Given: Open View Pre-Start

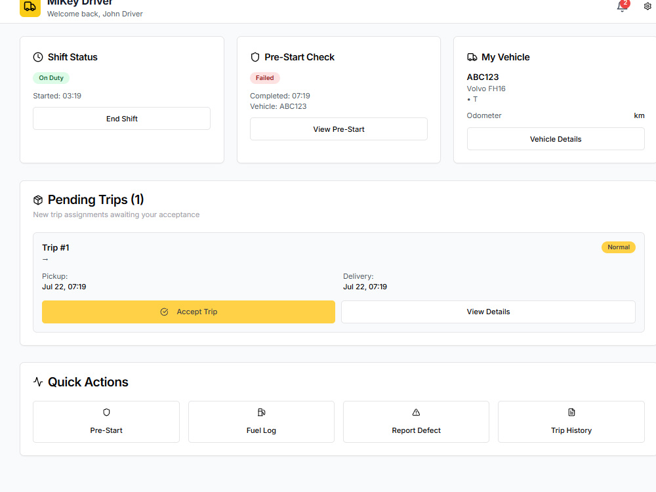Looking at the screenshot, I should (x=339, y=129).
